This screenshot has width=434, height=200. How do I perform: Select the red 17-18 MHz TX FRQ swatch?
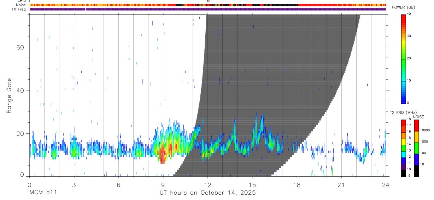pyautogui.click(x=403, y=123)
